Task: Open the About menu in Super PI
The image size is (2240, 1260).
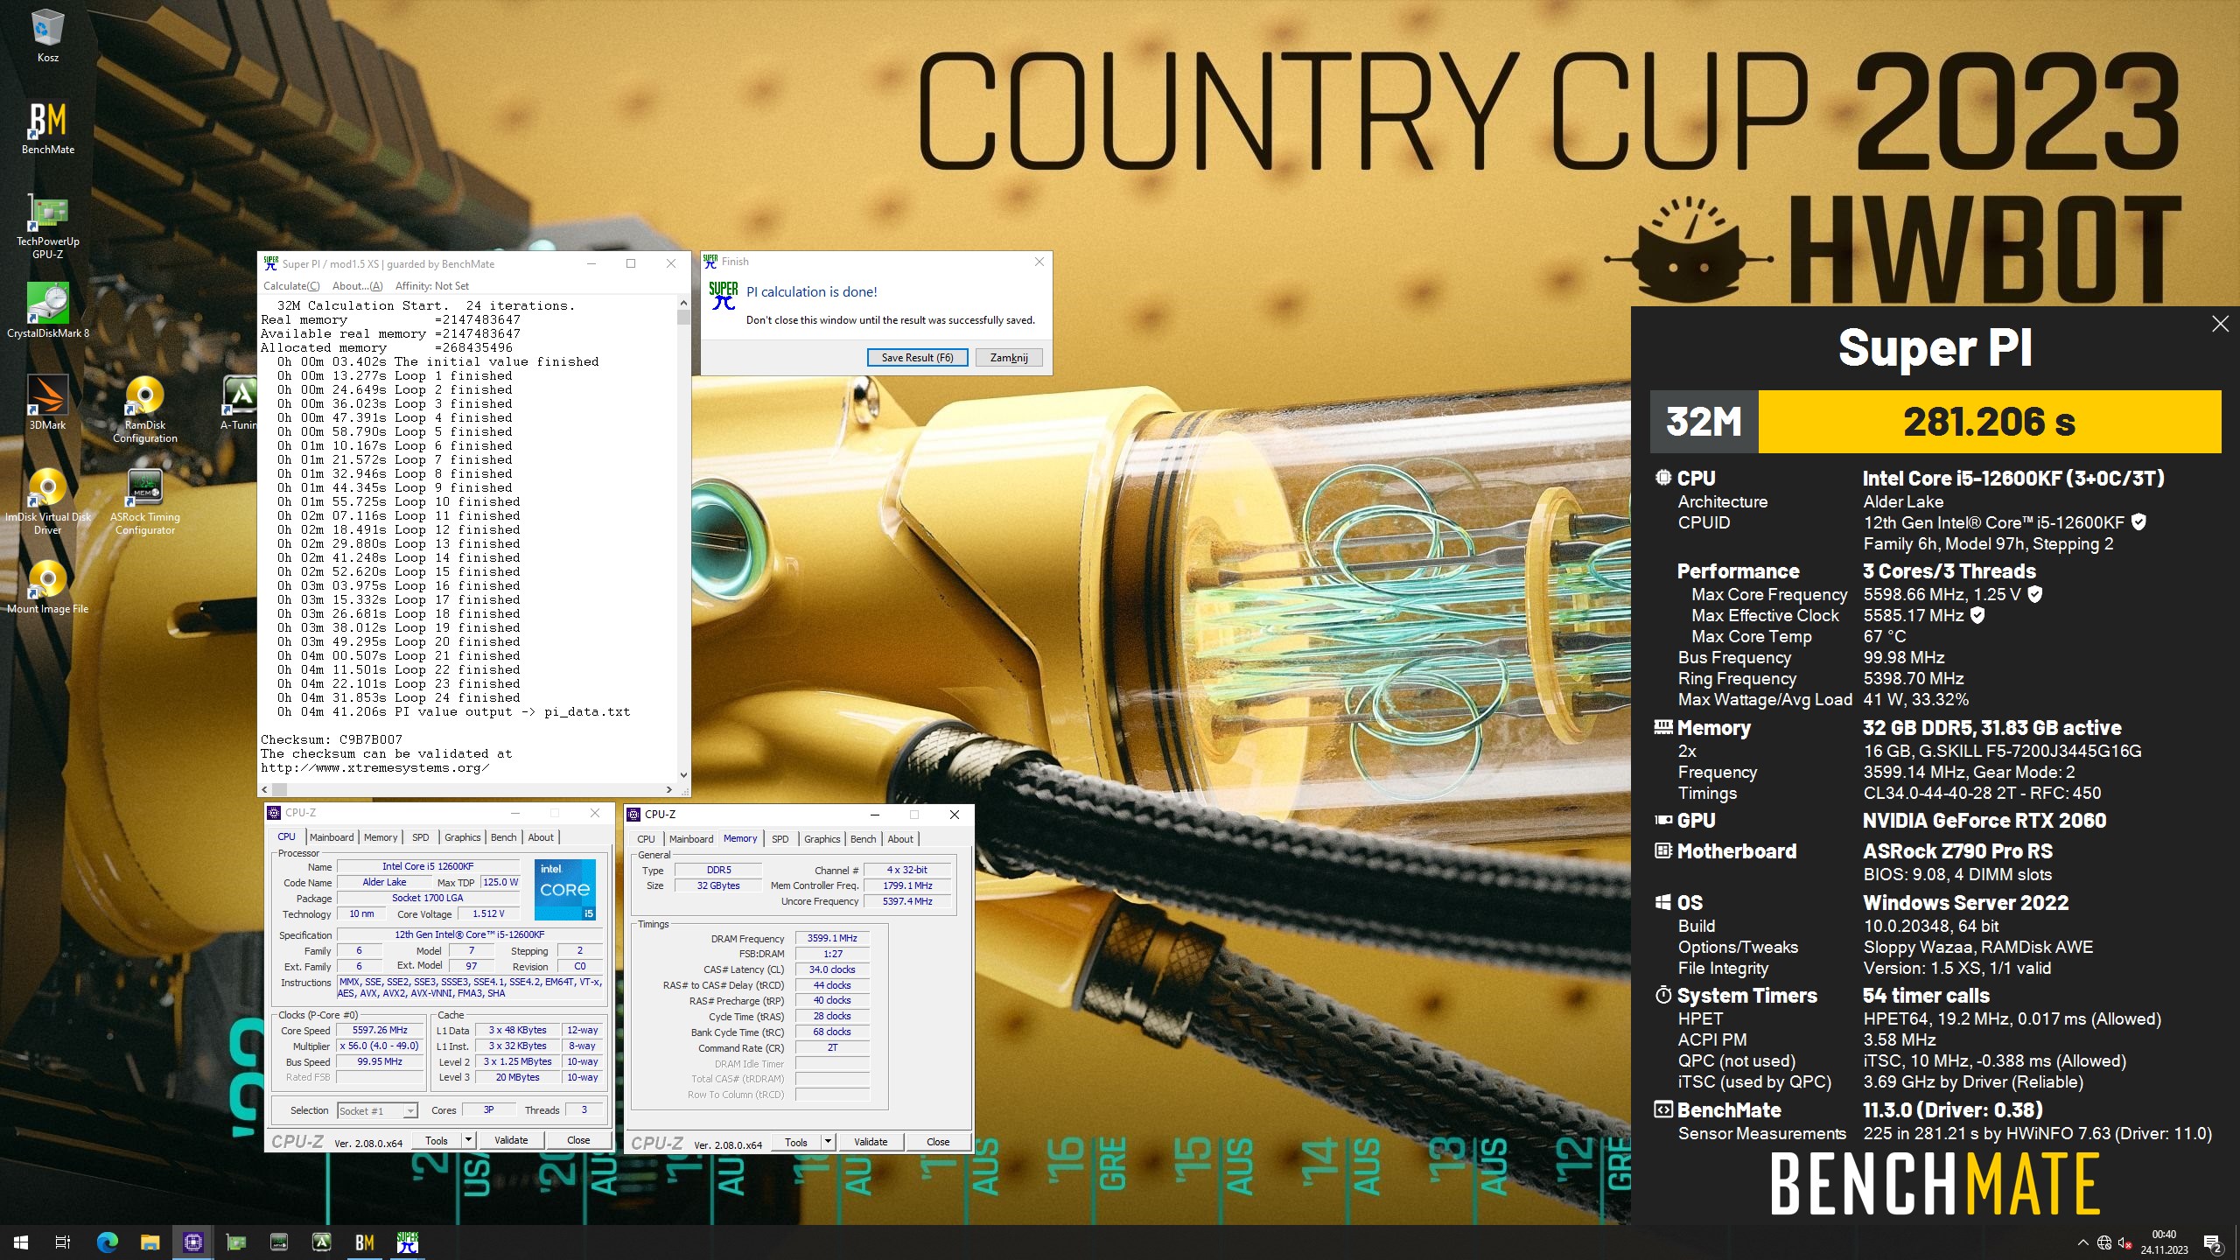Action: pyautogui.click(x=357, y=286)
